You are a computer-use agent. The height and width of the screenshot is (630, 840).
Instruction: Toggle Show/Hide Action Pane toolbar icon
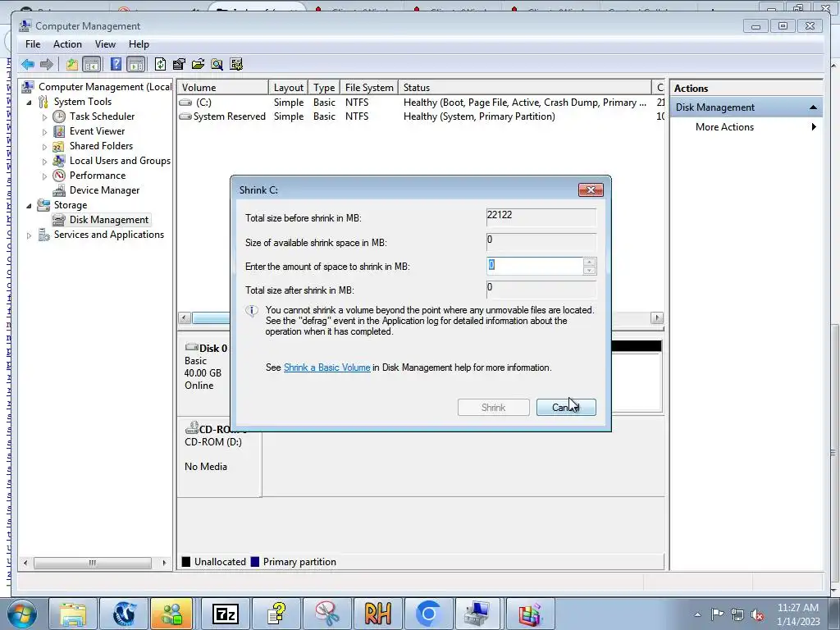click(x=136, y=64)
